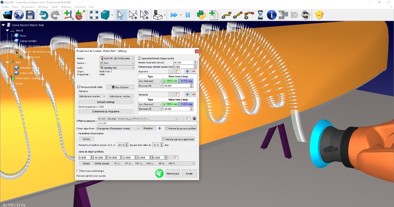Click the Redo arrow in toolbar
394x207 pixels.
55,15
